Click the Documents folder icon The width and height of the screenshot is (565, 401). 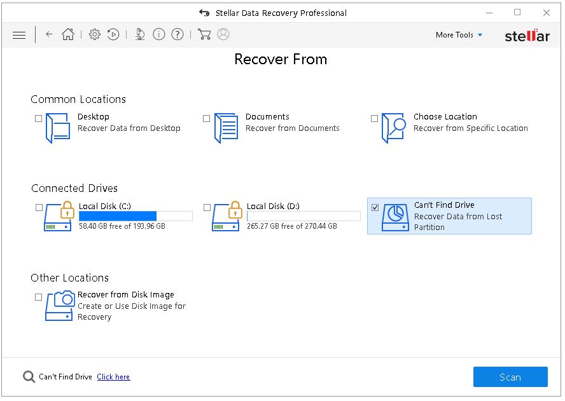(226, 128)
